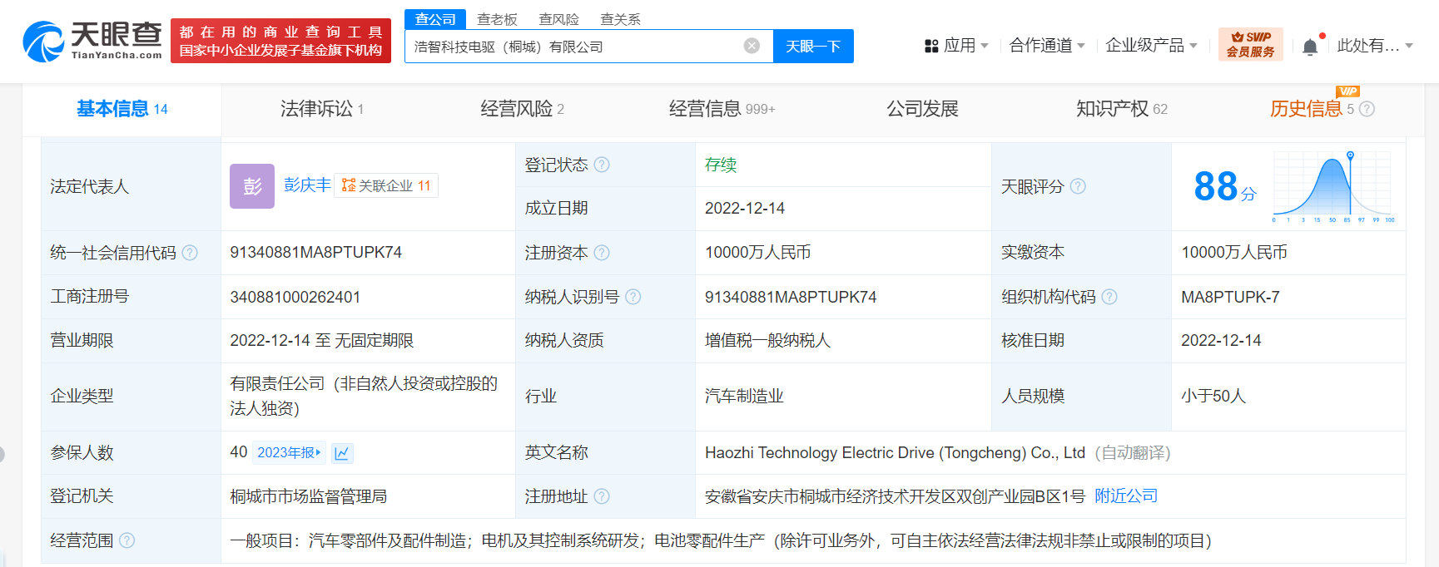
Task: Clear the search box text
Action: coord(752,46)
